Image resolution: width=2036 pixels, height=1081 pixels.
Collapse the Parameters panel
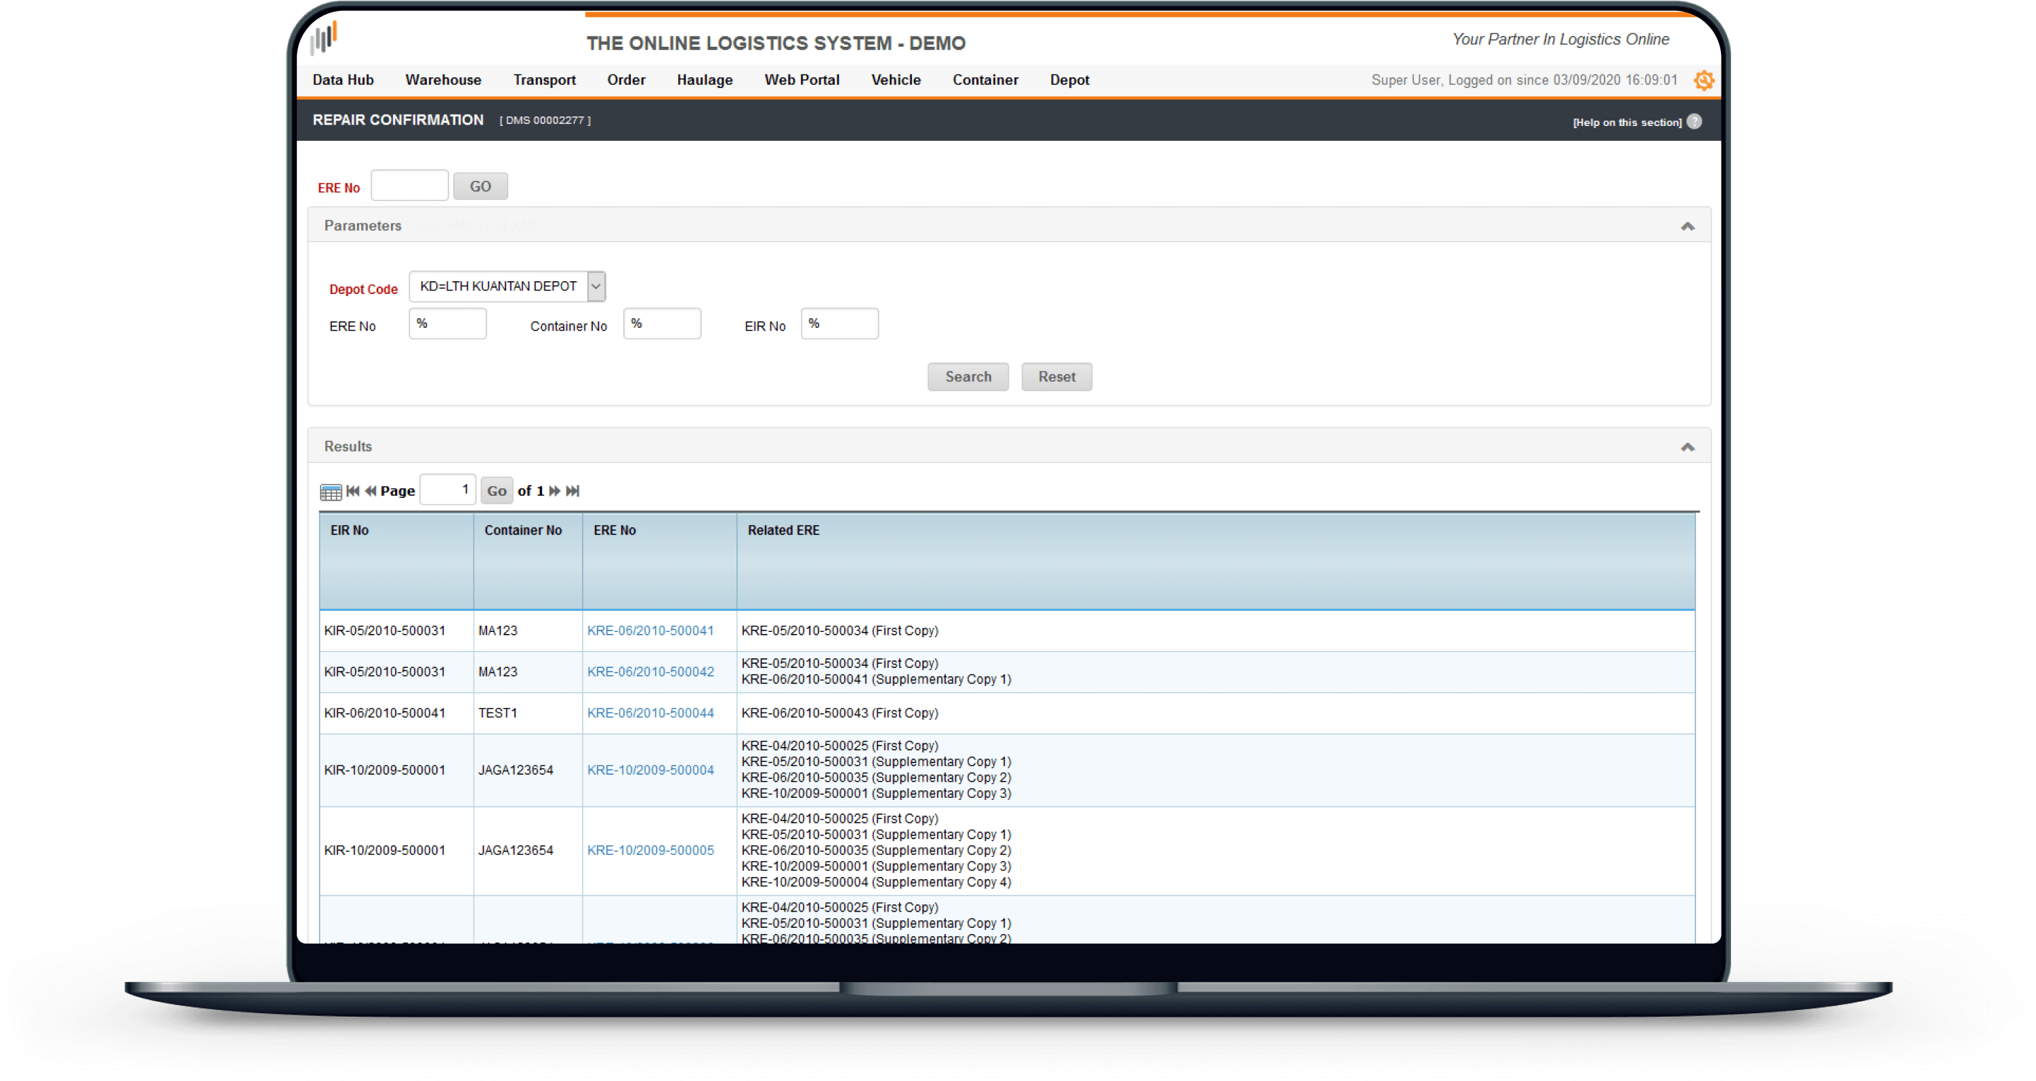pyautogui.click(x=1686, y=226)
